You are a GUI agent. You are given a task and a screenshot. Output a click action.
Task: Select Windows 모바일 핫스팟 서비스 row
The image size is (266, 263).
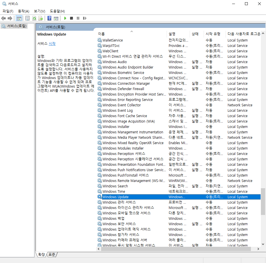(179, 213)
